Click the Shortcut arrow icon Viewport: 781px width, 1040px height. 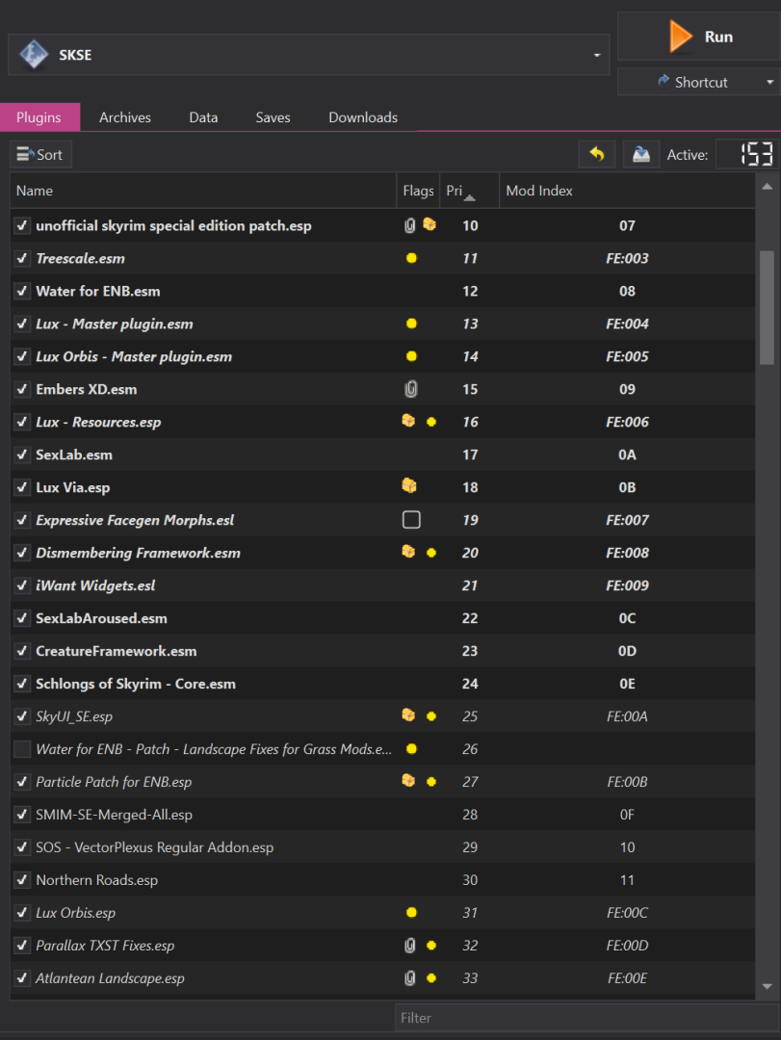(x=663, y=81)
